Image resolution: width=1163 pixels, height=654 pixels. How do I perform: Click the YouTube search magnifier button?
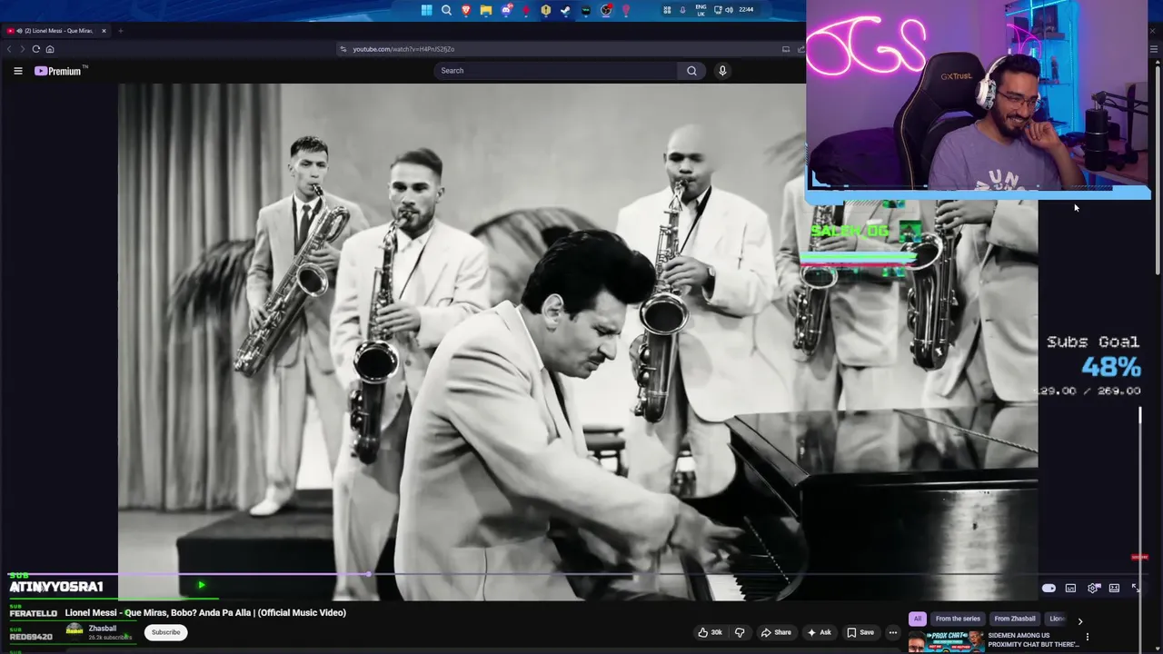pyautogui.click(x=691, y=71)
